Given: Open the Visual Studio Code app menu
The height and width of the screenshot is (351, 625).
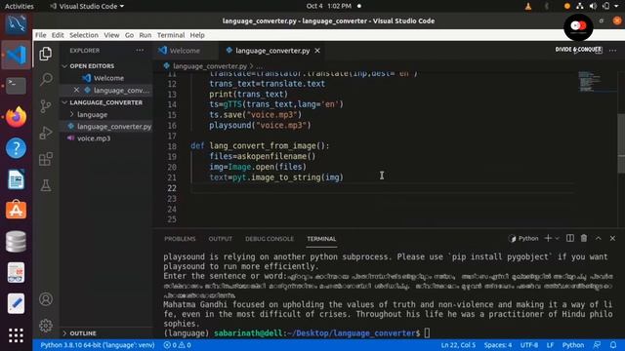Looking at the screenshot, I should pos(88,6).
